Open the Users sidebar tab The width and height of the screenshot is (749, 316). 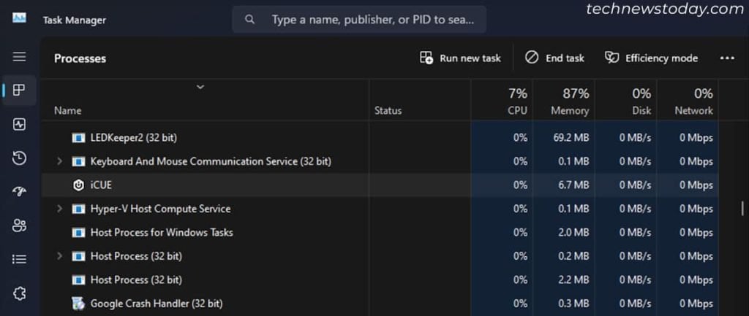pos(19,225)
